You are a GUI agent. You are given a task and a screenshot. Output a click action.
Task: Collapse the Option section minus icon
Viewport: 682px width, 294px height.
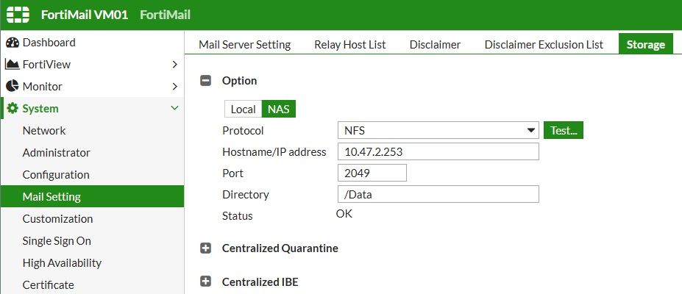point(206,81)
